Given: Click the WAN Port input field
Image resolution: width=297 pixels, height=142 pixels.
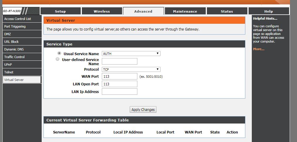Looking at the screenshot, I should point(119,76).
